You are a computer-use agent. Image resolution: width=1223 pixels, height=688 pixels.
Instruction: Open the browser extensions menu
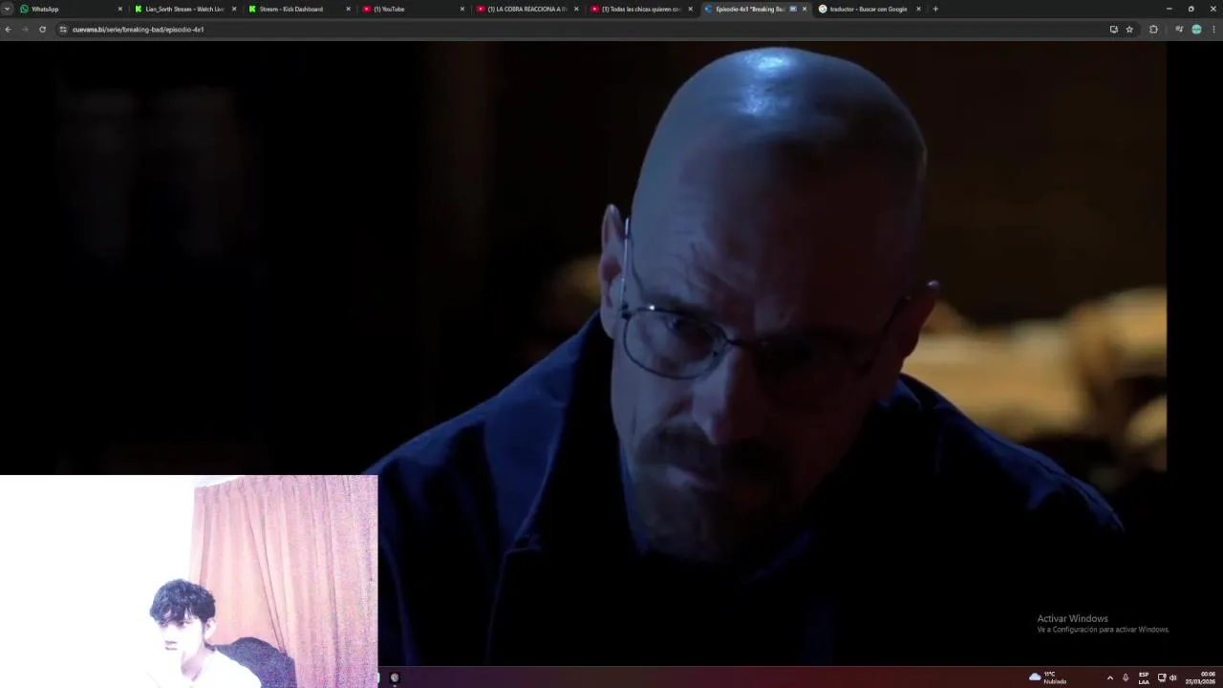(1153, 30)
